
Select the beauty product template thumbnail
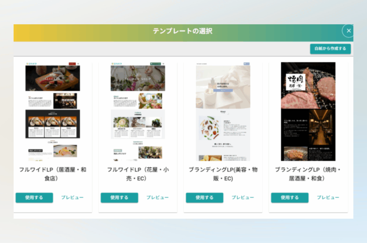(x=223, y=111)
